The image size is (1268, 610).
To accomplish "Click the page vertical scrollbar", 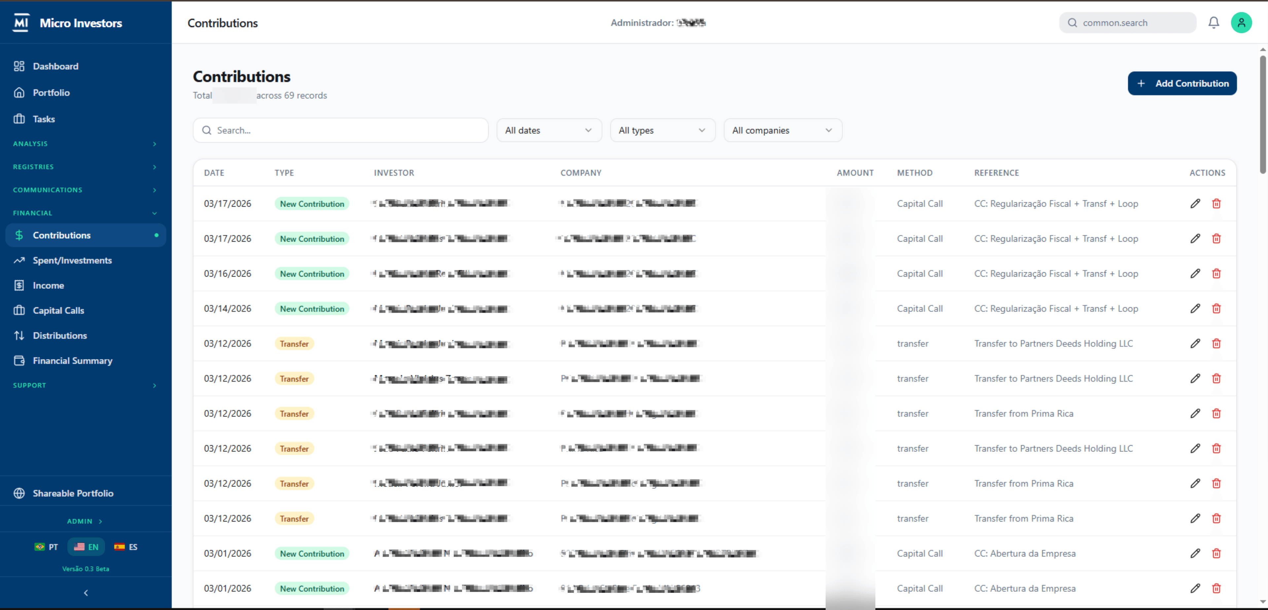I will pos(1263,114).
